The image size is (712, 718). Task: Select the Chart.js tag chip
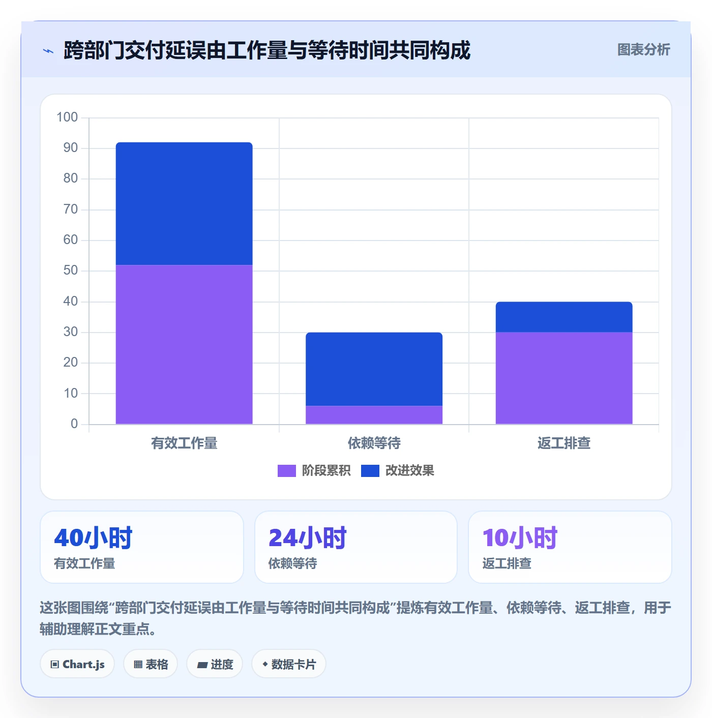pyautogui.click(x=77, y=664)
